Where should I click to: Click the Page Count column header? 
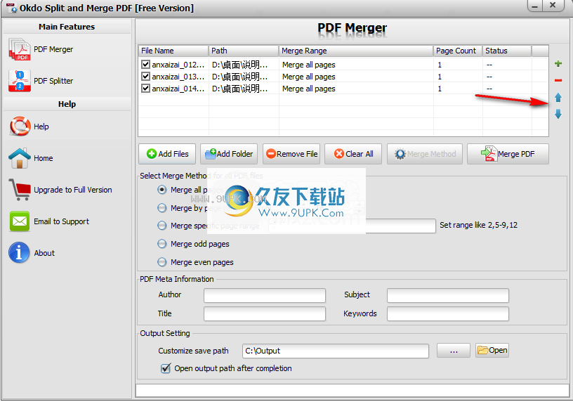(458, 51)
